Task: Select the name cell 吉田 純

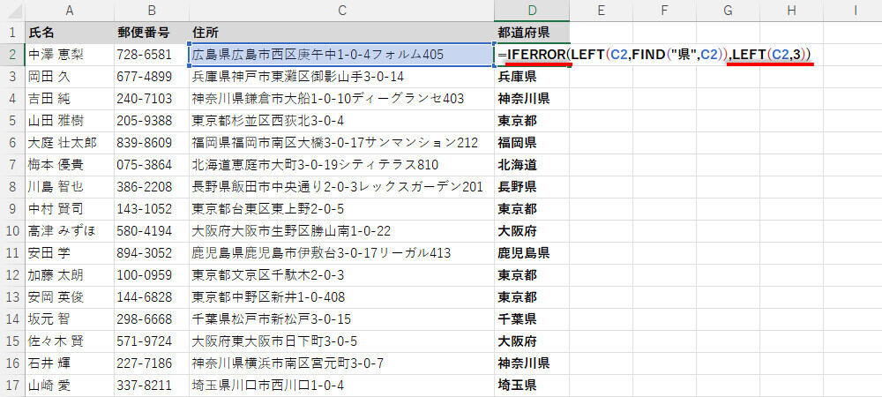Action: 70,99
